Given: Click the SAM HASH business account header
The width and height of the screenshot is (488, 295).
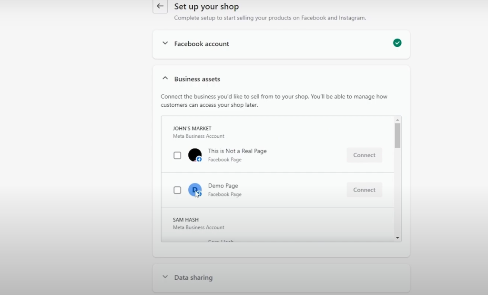Looking at the screenshot, I should pos(186,220).
